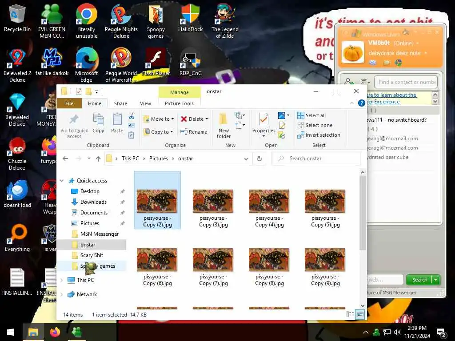This screenshot has width=455, height=341.
Task: Expand the Network tree node
Action: [61, 294]
